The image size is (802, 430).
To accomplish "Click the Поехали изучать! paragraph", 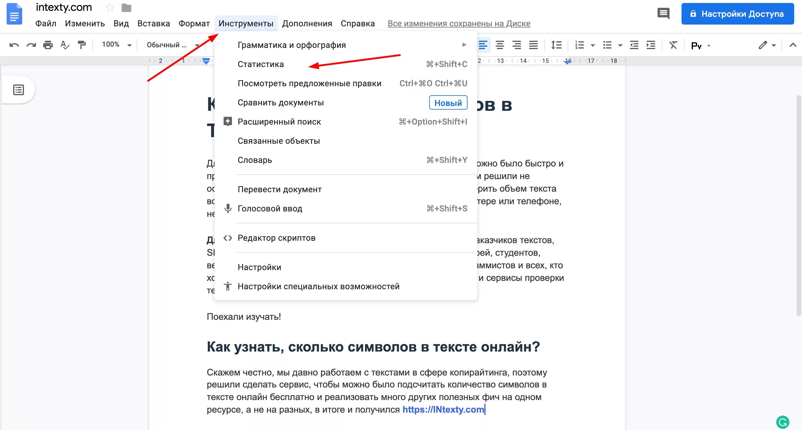I will [x=244, y=317].
